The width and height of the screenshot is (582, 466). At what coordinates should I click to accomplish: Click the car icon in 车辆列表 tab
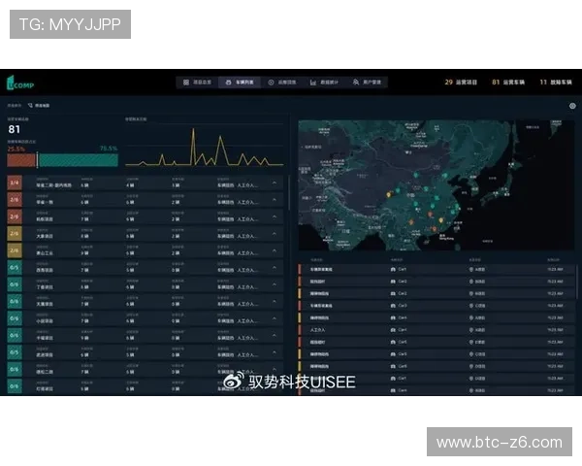click(x=225, y=83)
